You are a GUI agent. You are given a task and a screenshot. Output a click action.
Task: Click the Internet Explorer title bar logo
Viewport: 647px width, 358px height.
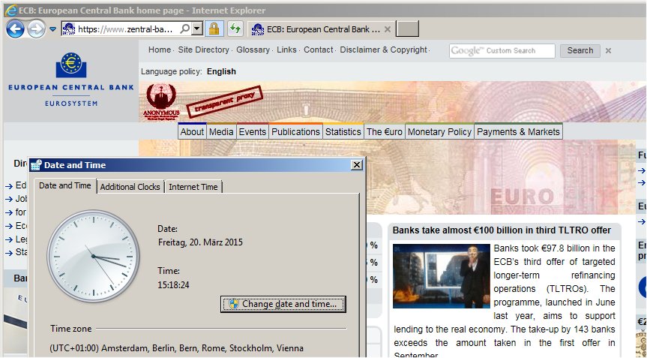pyautogui.click(x=10, y=11)
